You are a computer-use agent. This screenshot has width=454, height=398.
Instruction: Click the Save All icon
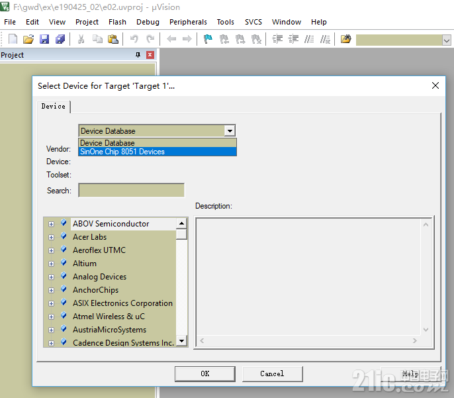click(60, 39)
